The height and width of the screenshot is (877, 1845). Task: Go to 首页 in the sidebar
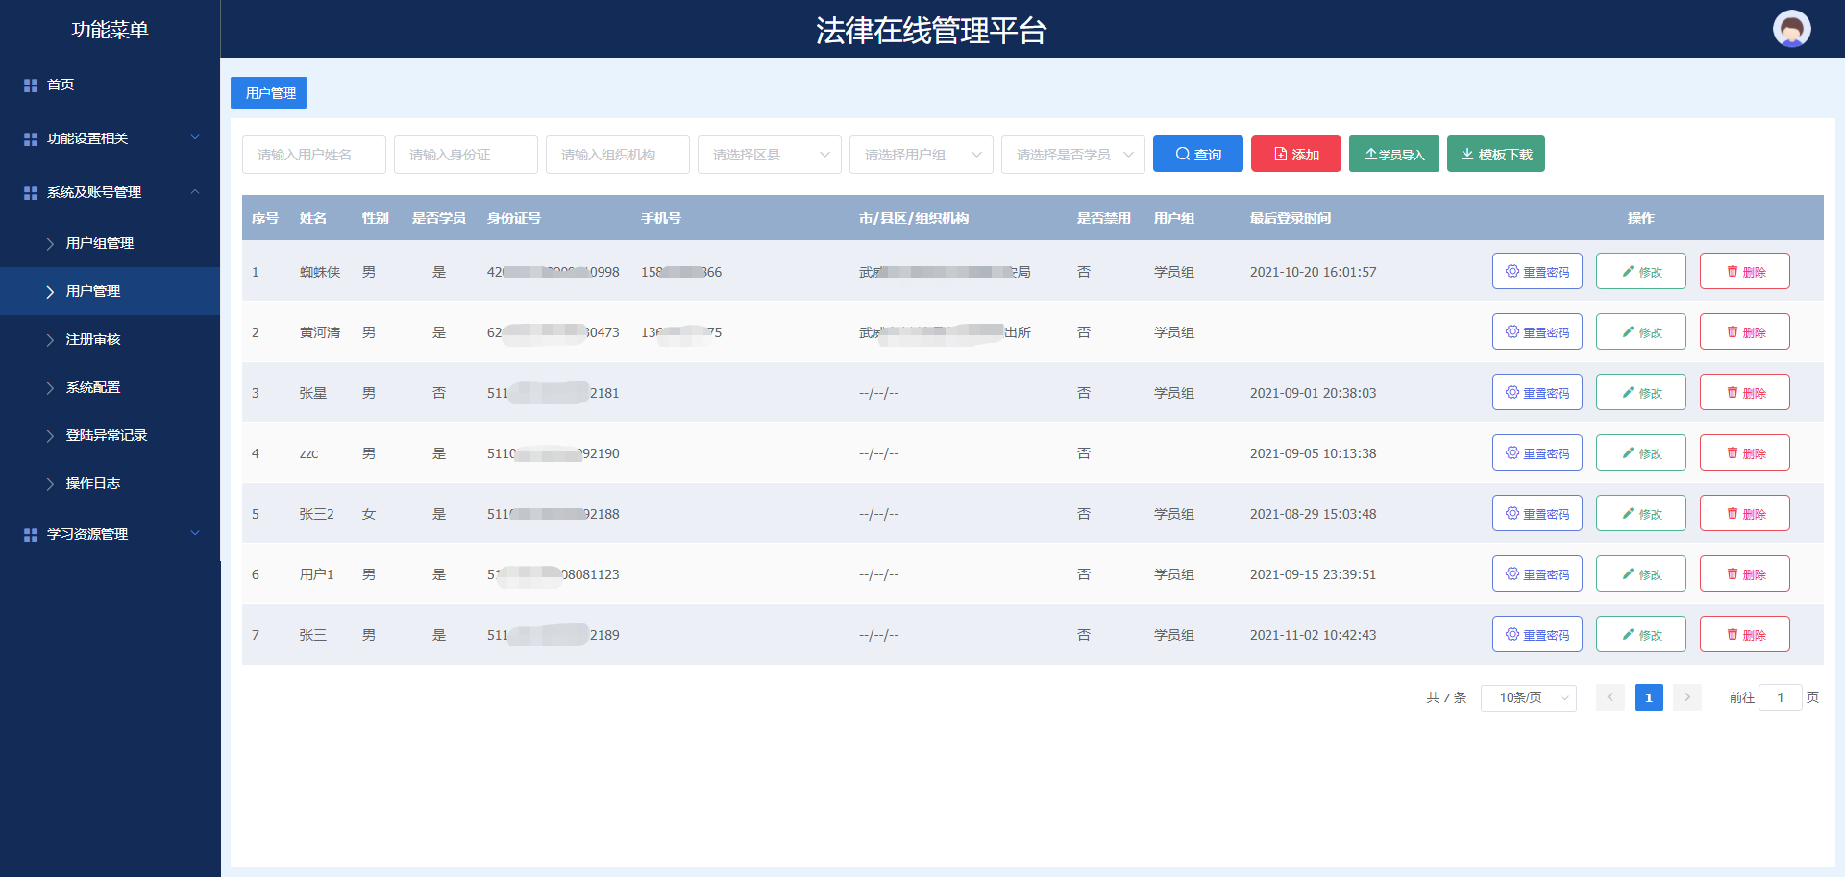110,85
